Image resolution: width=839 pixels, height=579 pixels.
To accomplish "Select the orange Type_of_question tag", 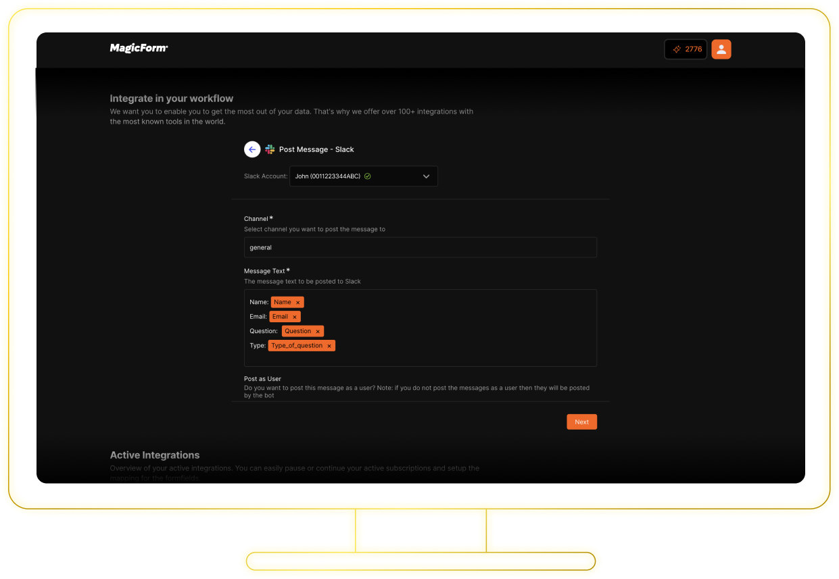I will (302, 345).
